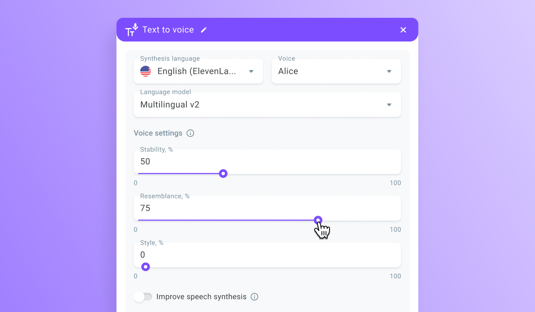Select the English (ElevenLabs) language field

198,71
